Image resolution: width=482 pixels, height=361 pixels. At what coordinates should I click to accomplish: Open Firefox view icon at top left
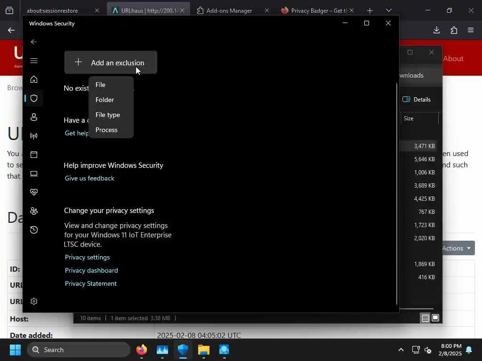(9, 11)
